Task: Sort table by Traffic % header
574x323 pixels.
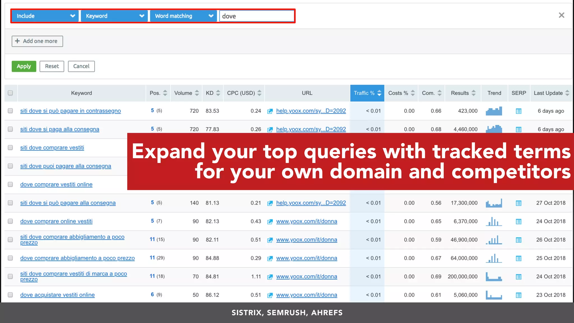Action: click(x=367, y=93)
